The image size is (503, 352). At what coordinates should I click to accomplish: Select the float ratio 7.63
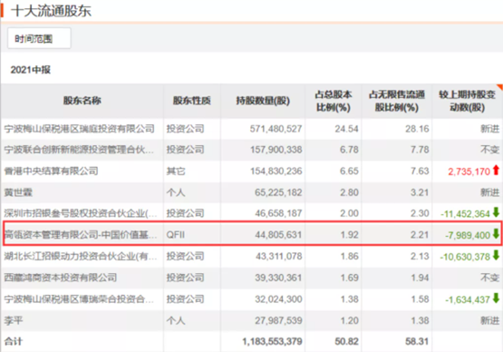pos(420,171)
